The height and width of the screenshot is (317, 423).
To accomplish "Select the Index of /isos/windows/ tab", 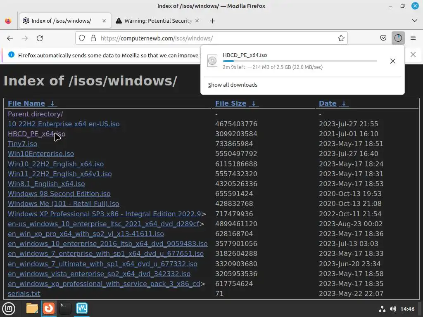I will [x=65, y=21].
